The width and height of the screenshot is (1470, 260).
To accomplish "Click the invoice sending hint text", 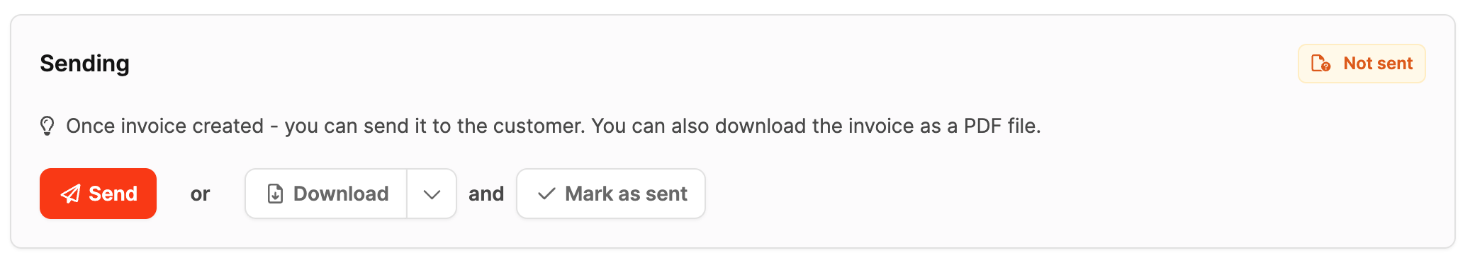I will click(x=554, y=126).
